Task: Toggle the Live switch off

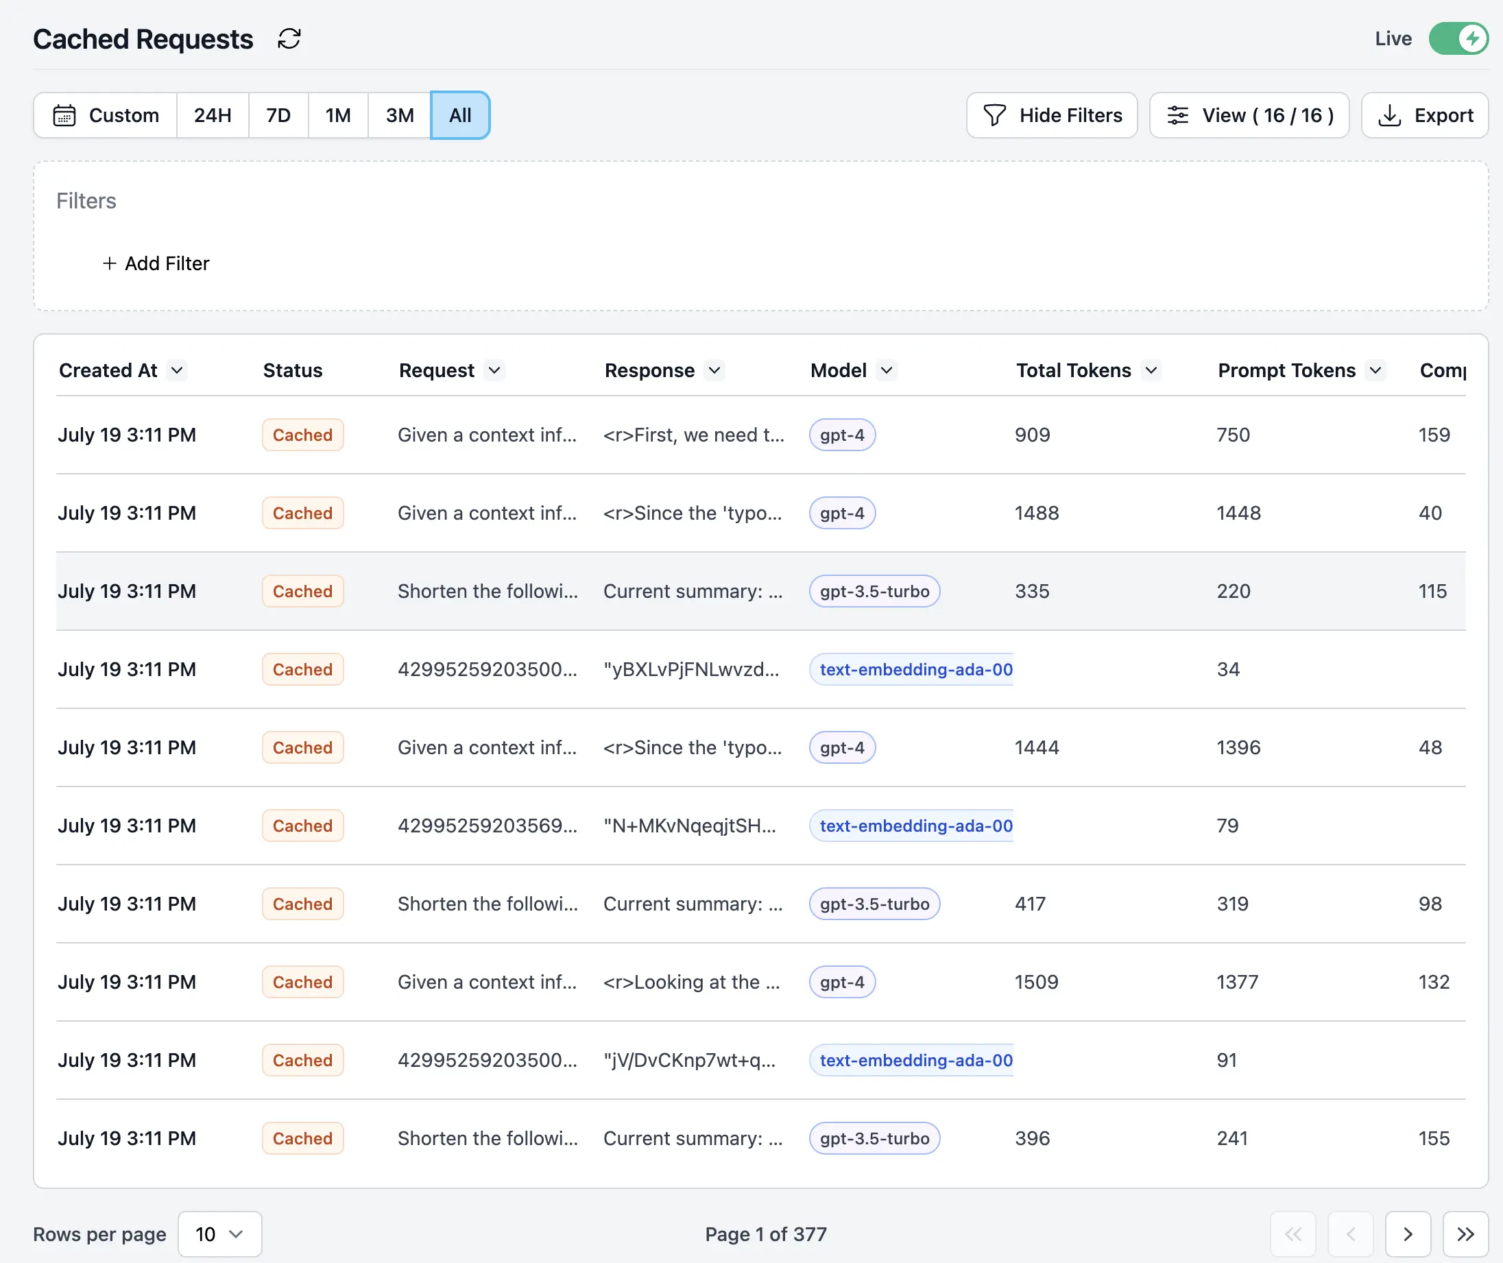Action: tap(1458, 38)
